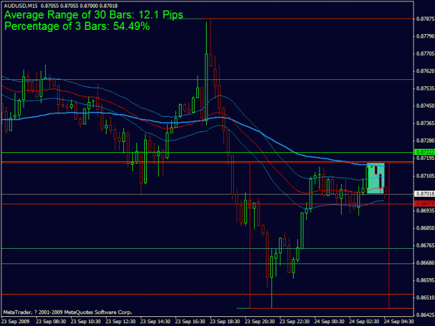Click the "24 Sep 00:30" time axis label

[x=329, y=322]
